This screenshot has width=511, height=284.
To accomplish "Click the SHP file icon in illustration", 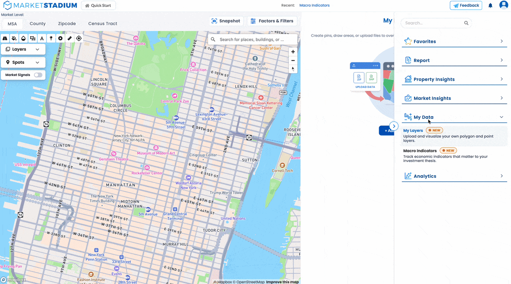I will pyautogui.click(x=371, y=77).
